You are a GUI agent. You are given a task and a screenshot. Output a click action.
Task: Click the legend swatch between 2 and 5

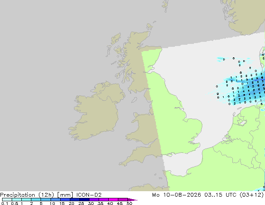point(36,200)
